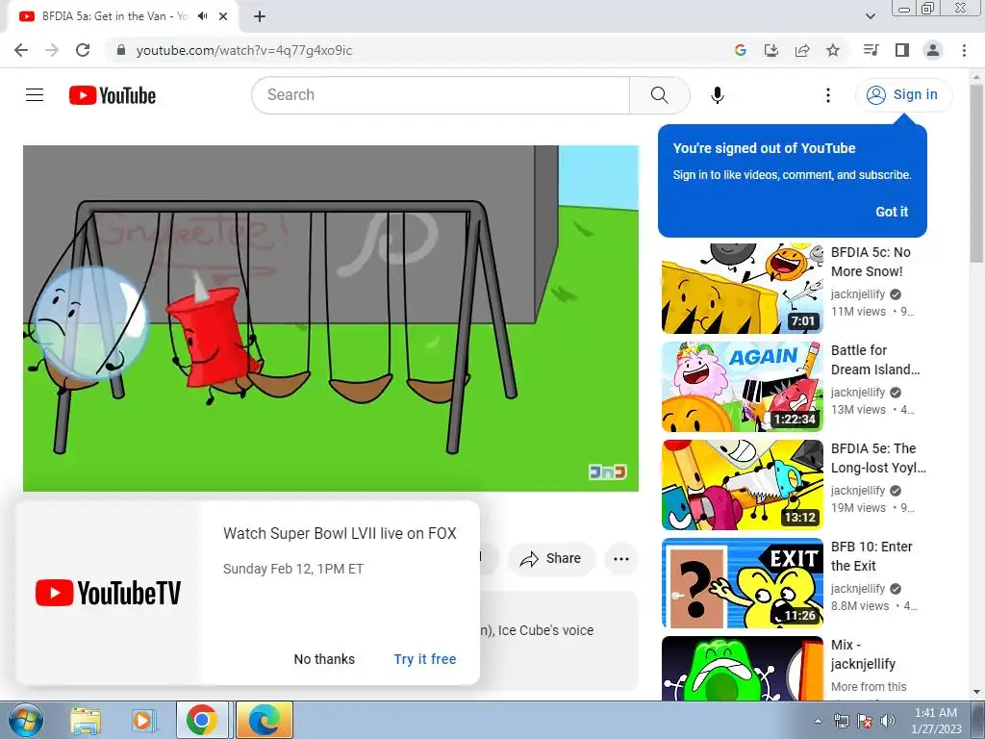
Task: Open more actions ellipsis under video
Action: [621, 559]
